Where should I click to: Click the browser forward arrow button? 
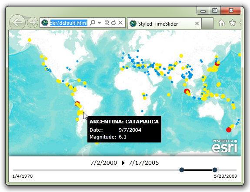pos(33,23)
